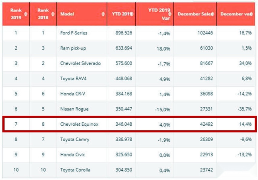The width and height of the screenshot is (258, 180).
Task: Sort by YTD 2019 Var column arrows
Action: point(170,14)
